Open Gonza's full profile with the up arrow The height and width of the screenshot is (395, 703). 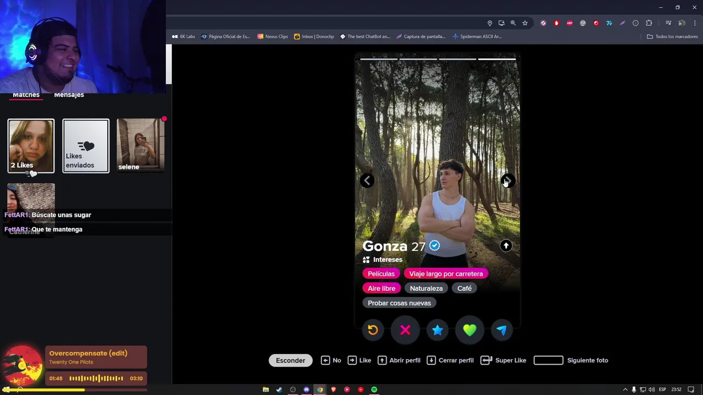pos(506,246)
